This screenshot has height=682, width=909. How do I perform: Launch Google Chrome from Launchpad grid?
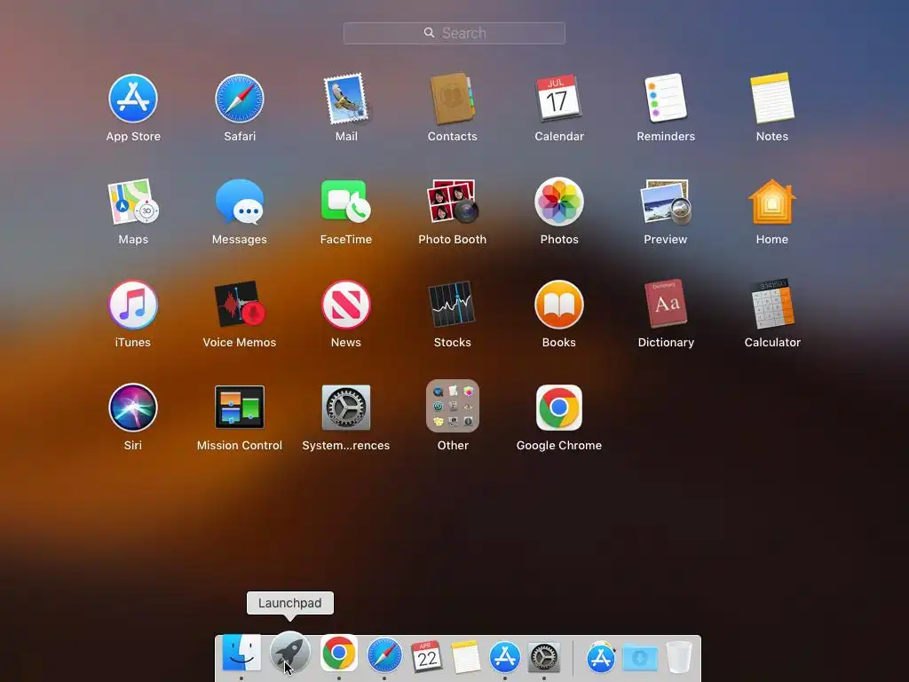pos(559,407)
